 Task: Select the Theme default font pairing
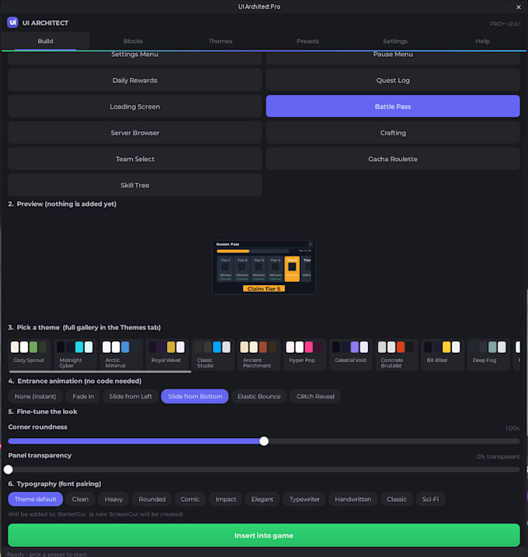(x=35, y=499)
